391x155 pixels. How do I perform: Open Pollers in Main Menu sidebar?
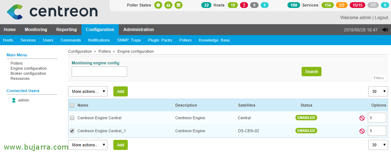tap(16, 64)
